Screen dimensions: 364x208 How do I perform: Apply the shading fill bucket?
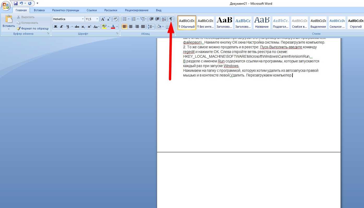click(159, 27)
